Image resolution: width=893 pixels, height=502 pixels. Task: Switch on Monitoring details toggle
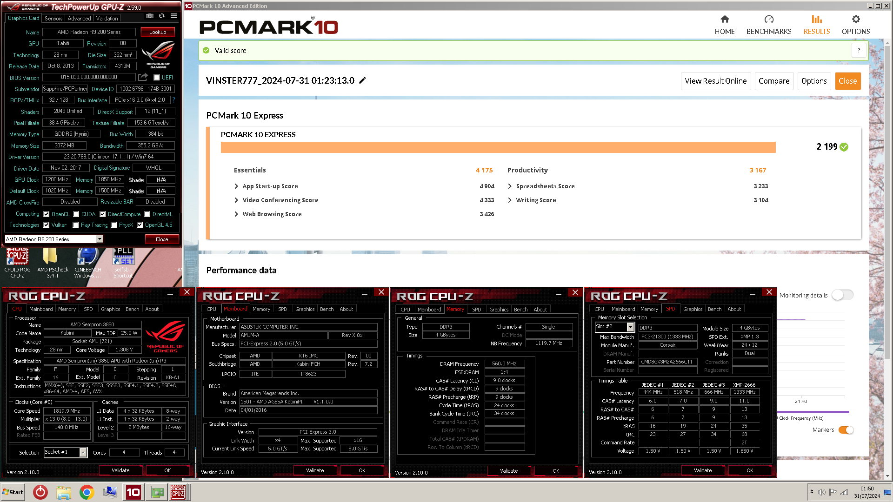click(842, 295)
